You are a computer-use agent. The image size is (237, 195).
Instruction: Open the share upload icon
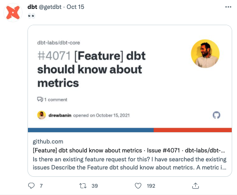195,186
